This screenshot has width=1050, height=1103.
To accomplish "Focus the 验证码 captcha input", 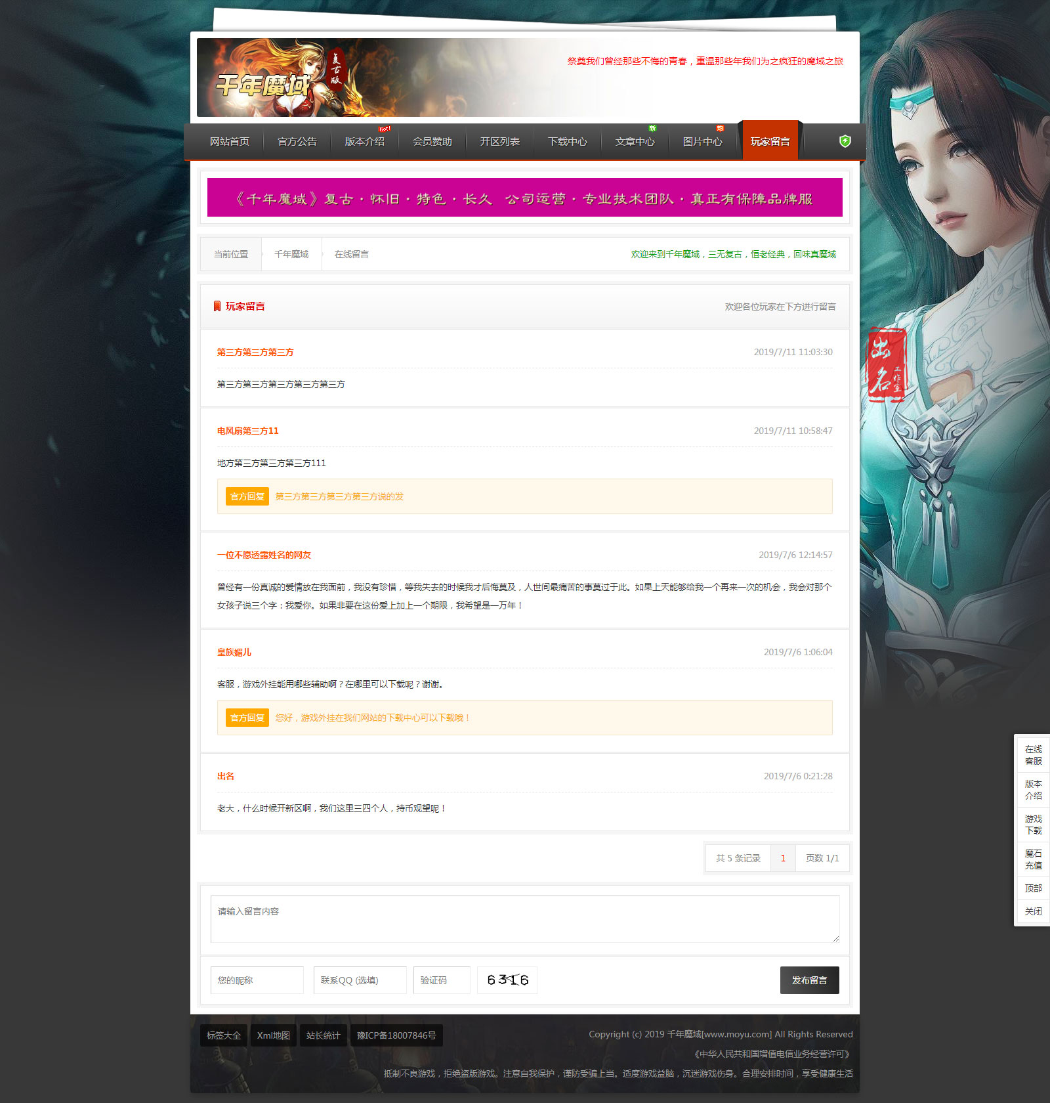I will coord(442,980).
